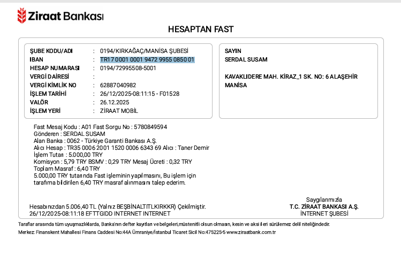Viewport: 401px width, 267px height.
Task: Select İşlem Tutarı 5.000,00 TRY line
Action: click(68, 155)
